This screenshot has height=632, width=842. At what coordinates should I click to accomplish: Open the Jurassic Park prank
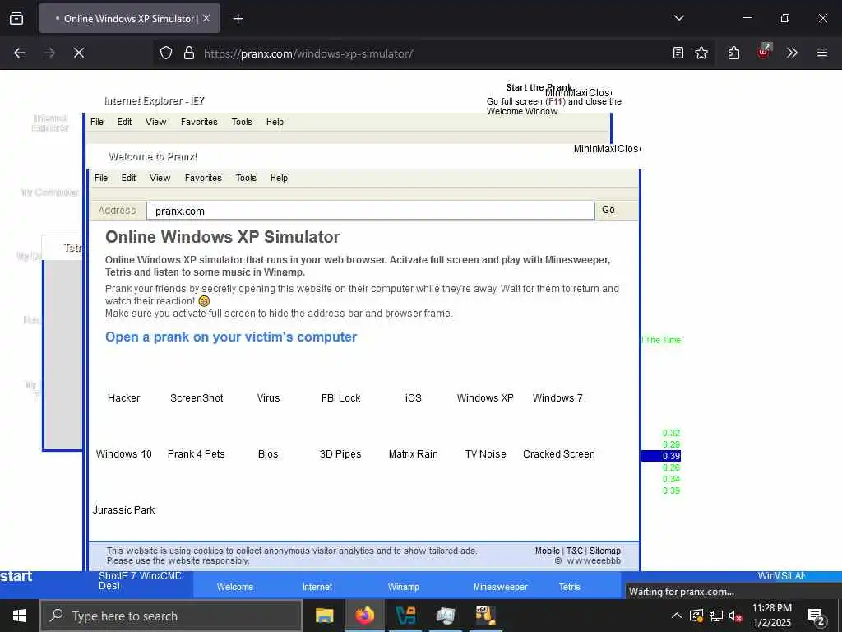click(x=123, y=510)
